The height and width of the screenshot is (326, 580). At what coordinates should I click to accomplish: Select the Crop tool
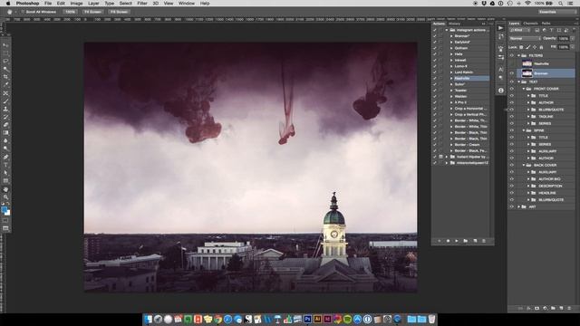(5, 77)
